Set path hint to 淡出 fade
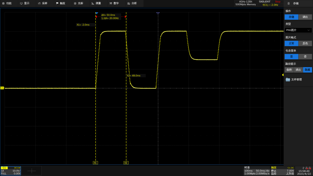Screen dimensions: 313x176 298,70
